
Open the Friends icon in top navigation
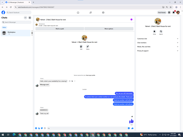(x=90, y=12)
